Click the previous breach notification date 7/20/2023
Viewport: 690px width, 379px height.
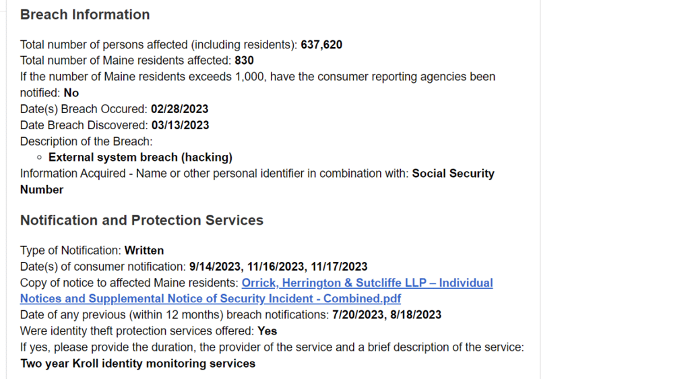[x=358, y=315]
